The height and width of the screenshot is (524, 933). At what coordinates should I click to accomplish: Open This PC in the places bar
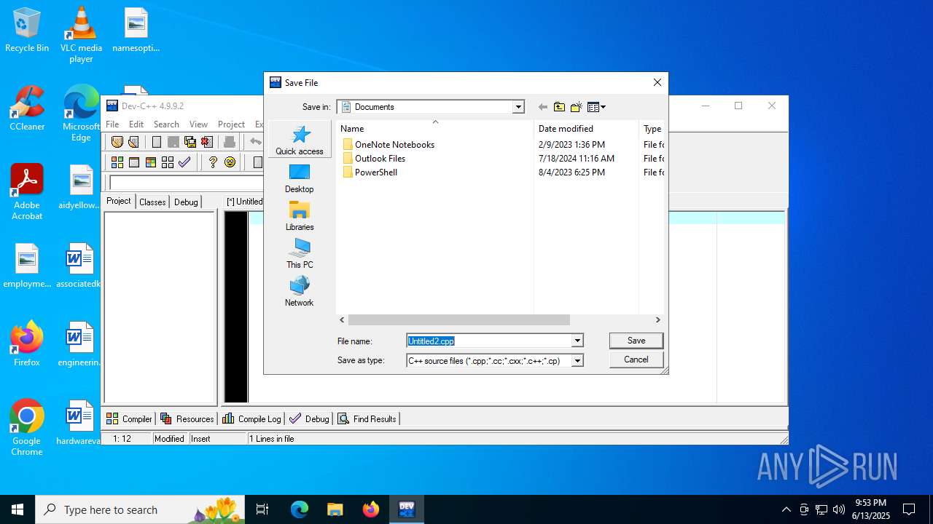300,254
